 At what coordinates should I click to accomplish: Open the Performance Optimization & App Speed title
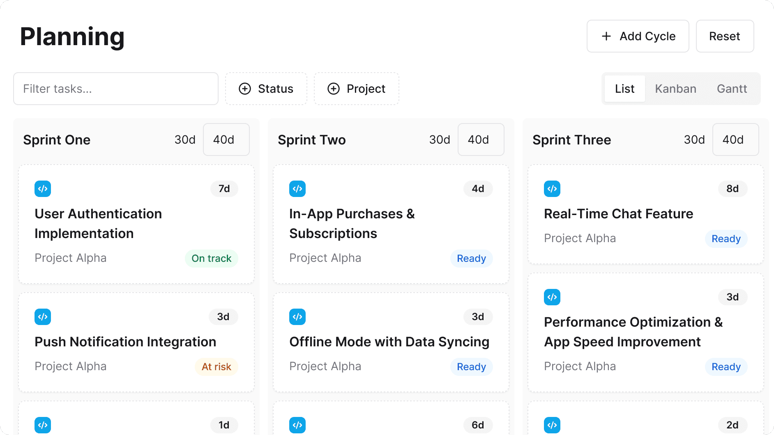[x=633, y=332]
